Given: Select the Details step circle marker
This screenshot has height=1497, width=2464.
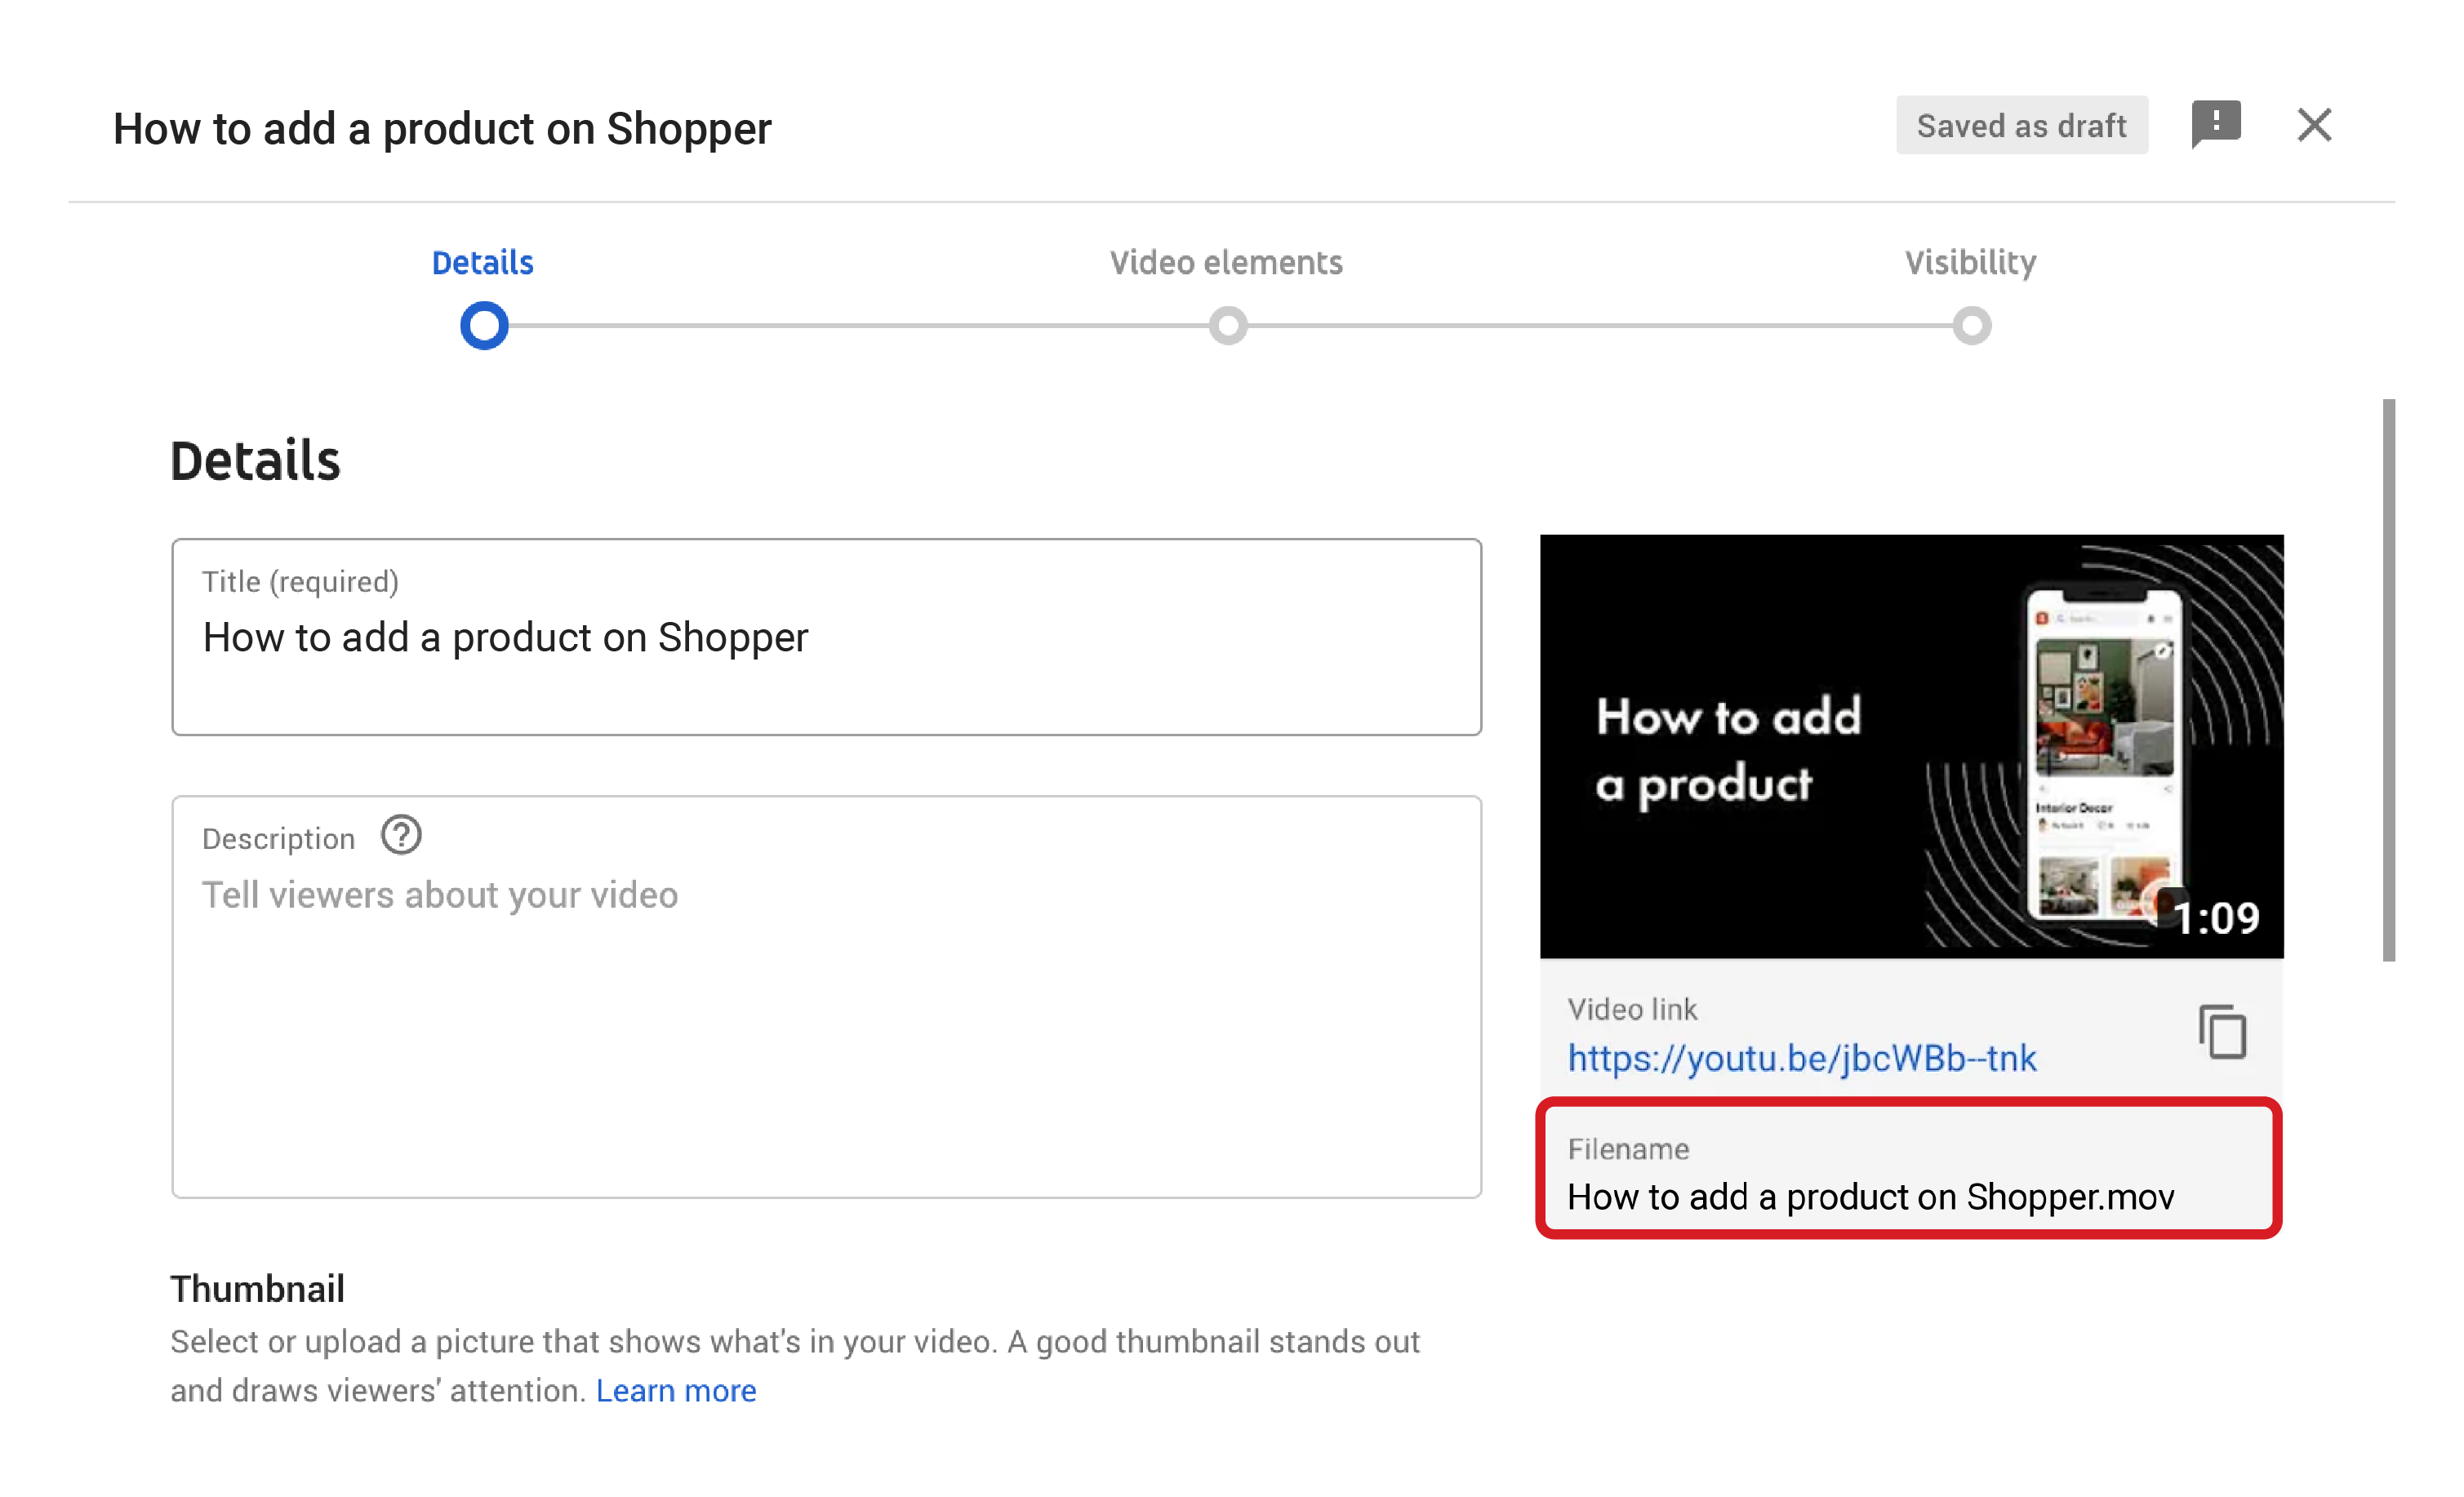Looking at the screenshot, I should coord(484,326).
